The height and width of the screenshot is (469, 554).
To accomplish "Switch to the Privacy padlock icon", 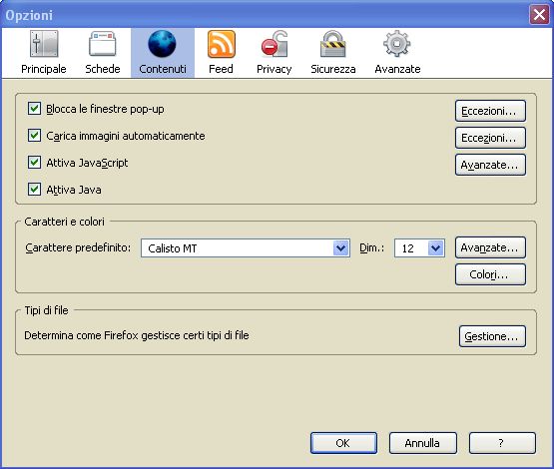I will (x=275, y=44).
